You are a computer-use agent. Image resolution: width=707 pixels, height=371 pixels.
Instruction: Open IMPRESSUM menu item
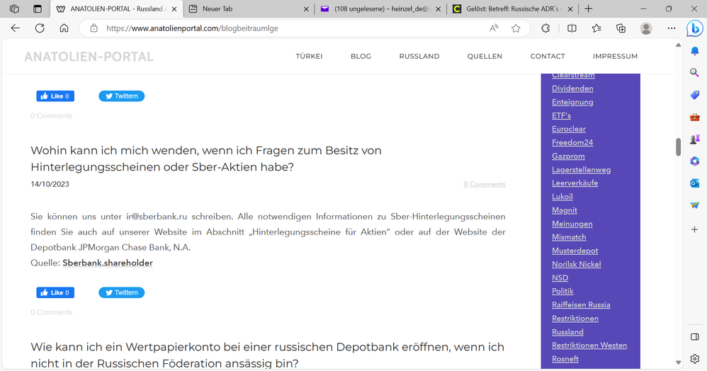[615, 57]
